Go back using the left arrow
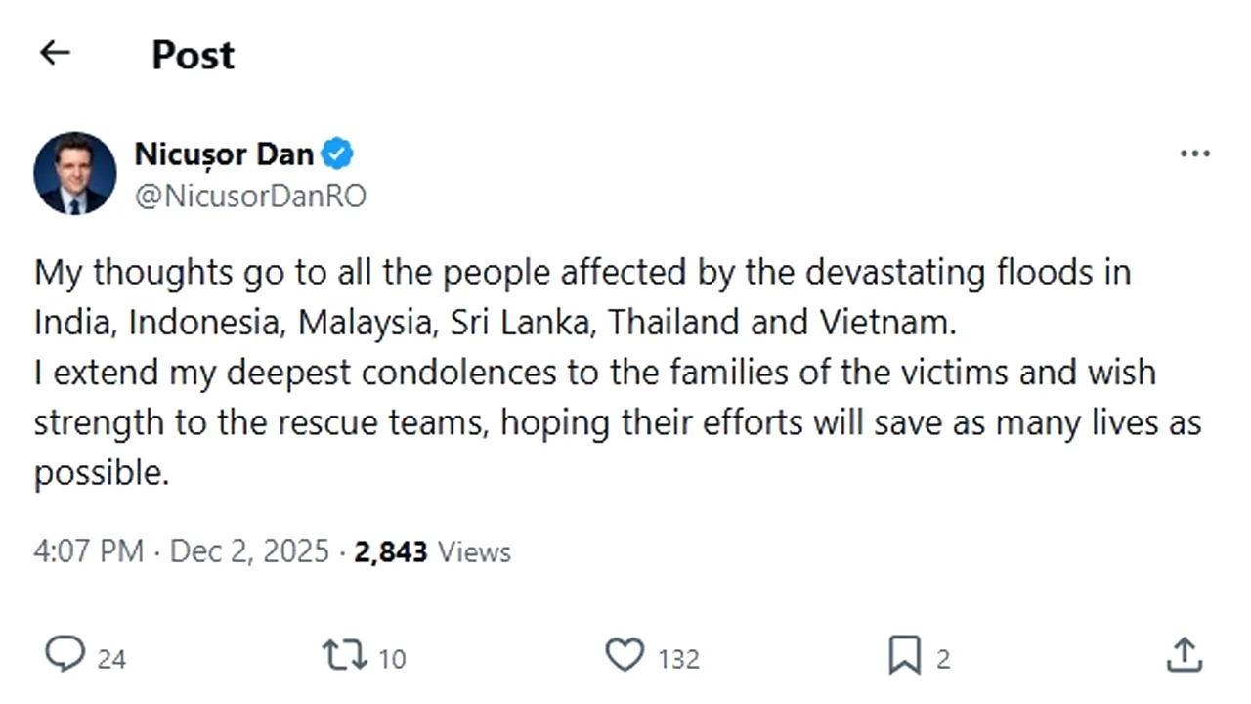 (x=55, y=53)
